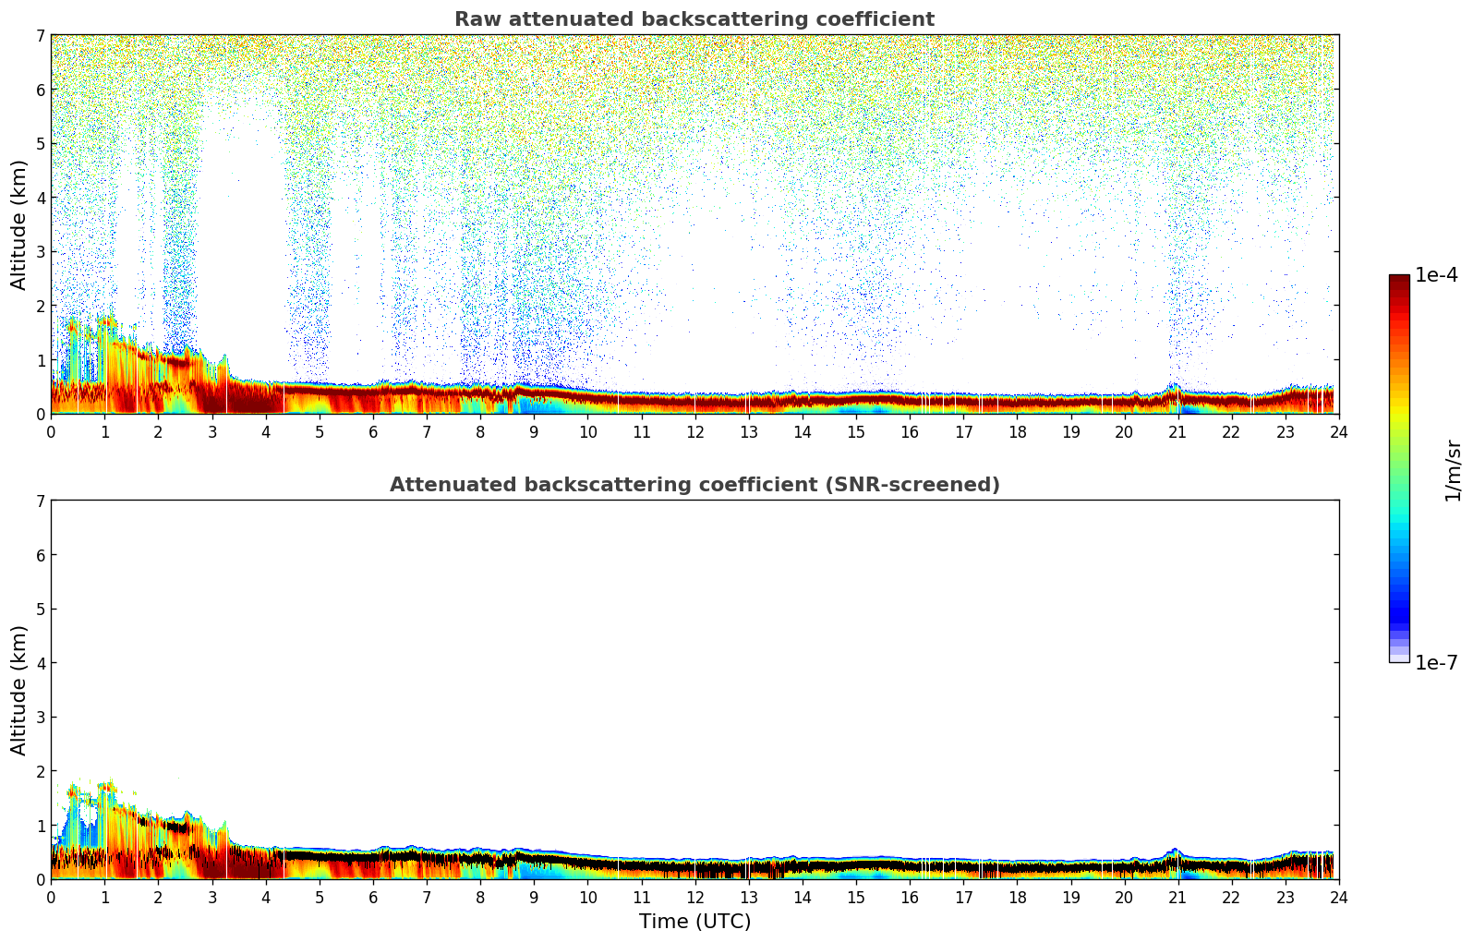This screenshot has width=1473, height=942.
Task: Click the "Raw attenuated backscattering coefficient" title
Action: coord(694,19)
